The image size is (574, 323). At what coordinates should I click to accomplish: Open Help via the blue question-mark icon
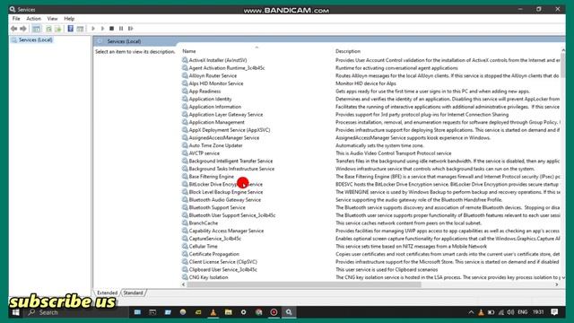point(70,29)
